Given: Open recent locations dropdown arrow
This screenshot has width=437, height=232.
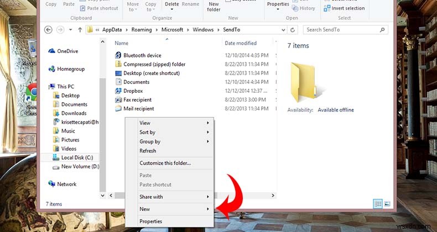Looking at the screenshot, I should [x=70, y=30].
